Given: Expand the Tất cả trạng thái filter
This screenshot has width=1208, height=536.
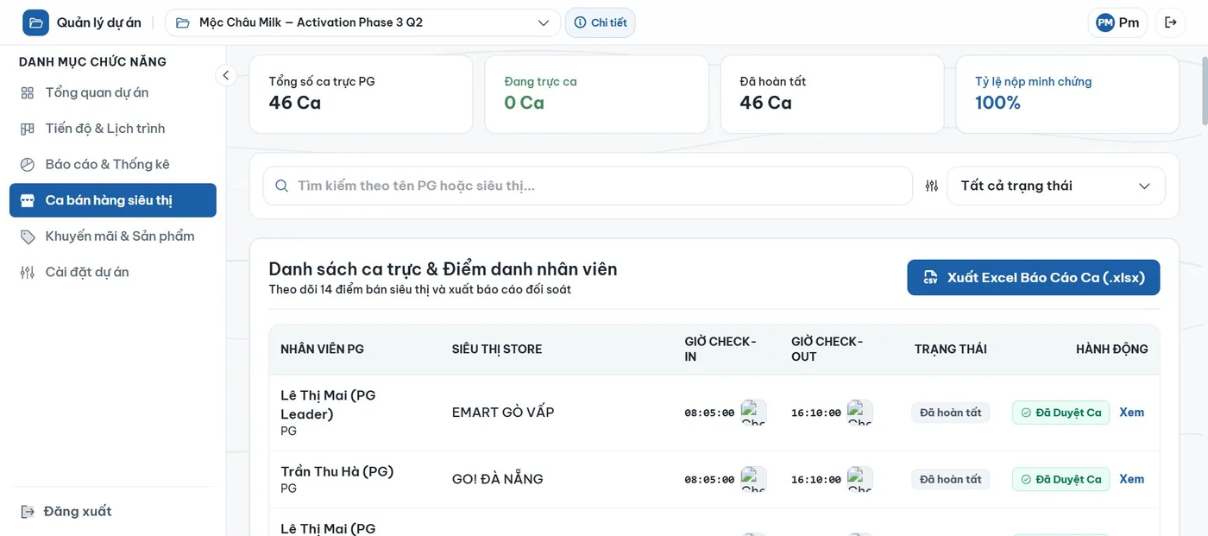Looking at the screenshot, I should coord(1056,186).
